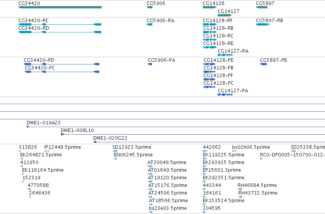
Task: Select protein CG14128-PF
Action: [218, 76]
